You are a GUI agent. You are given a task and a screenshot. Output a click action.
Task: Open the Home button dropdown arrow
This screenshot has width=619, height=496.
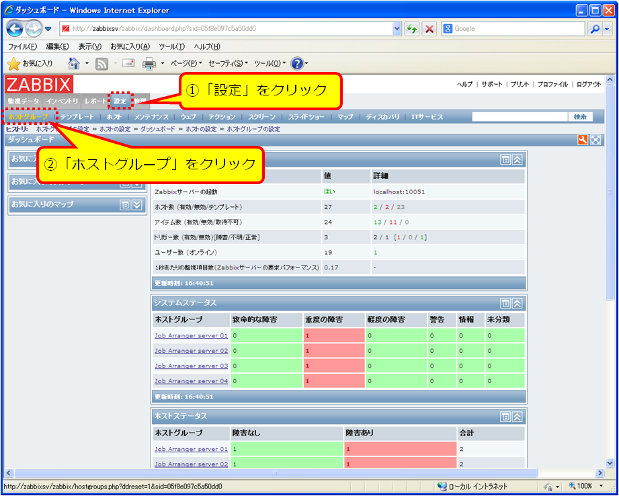[87, 64]
